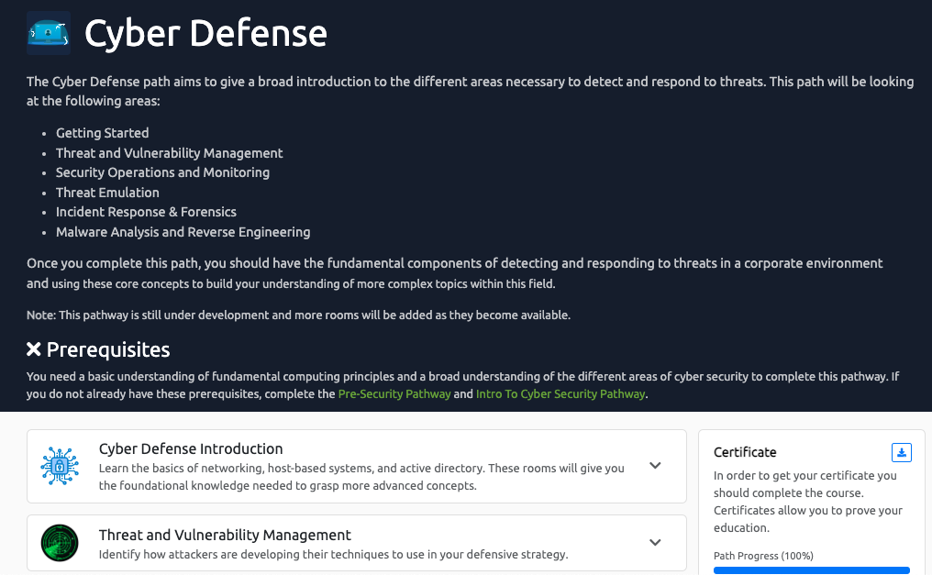Image resolution: width=932 pixels, height=575 pixels.
Task: Click the Certificate panel heading
Action: point(745,453)
